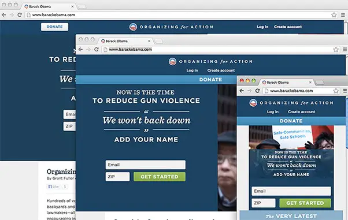Click Create account link in middle window

click(221, 70)
